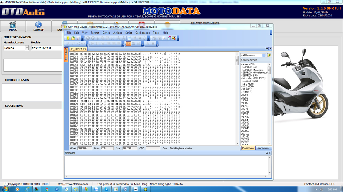Click the Fill buffer with FF icon
This screenshot has width=343, height=192.
134,38
